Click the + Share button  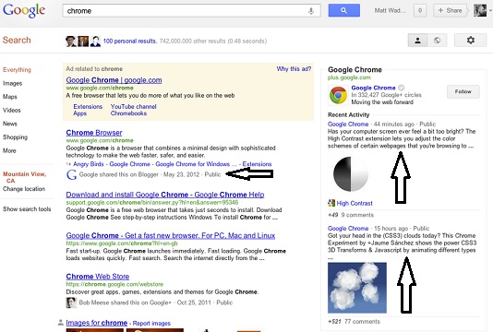click(451, 11)
